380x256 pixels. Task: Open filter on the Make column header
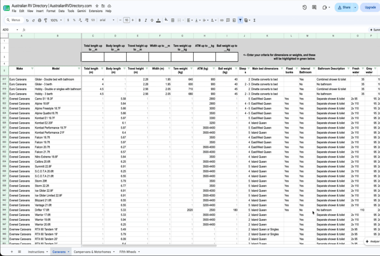(32, 68)
